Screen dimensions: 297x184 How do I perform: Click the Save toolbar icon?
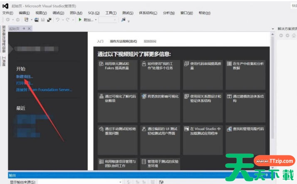(x=43, y=19)
